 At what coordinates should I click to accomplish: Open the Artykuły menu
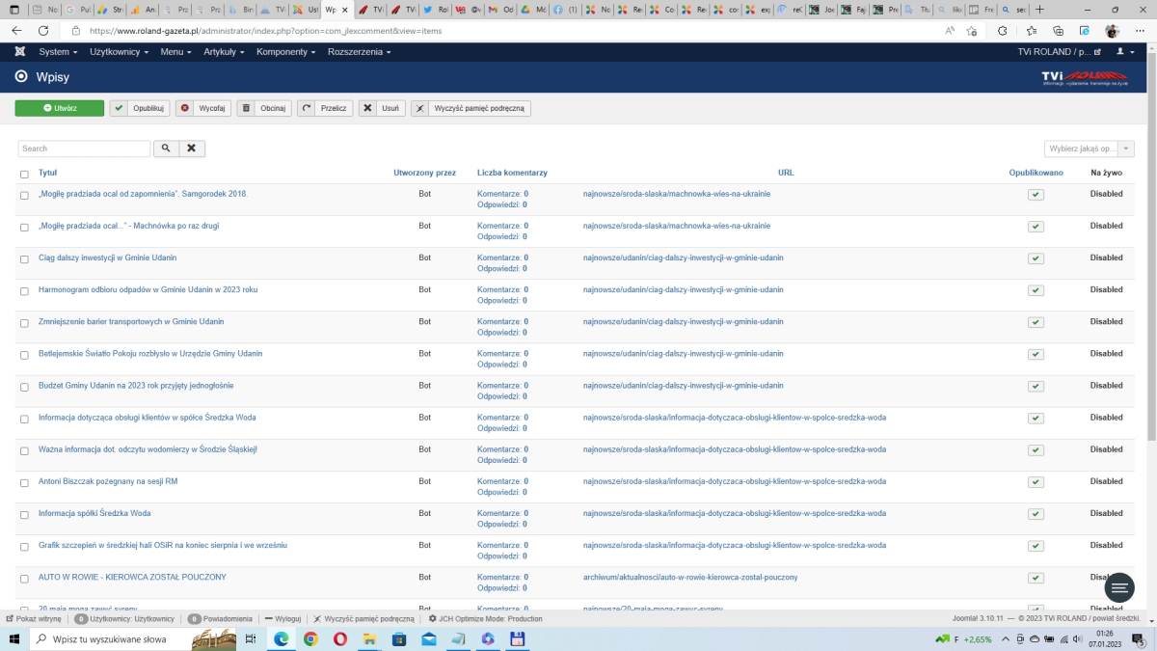click(225, 51)
